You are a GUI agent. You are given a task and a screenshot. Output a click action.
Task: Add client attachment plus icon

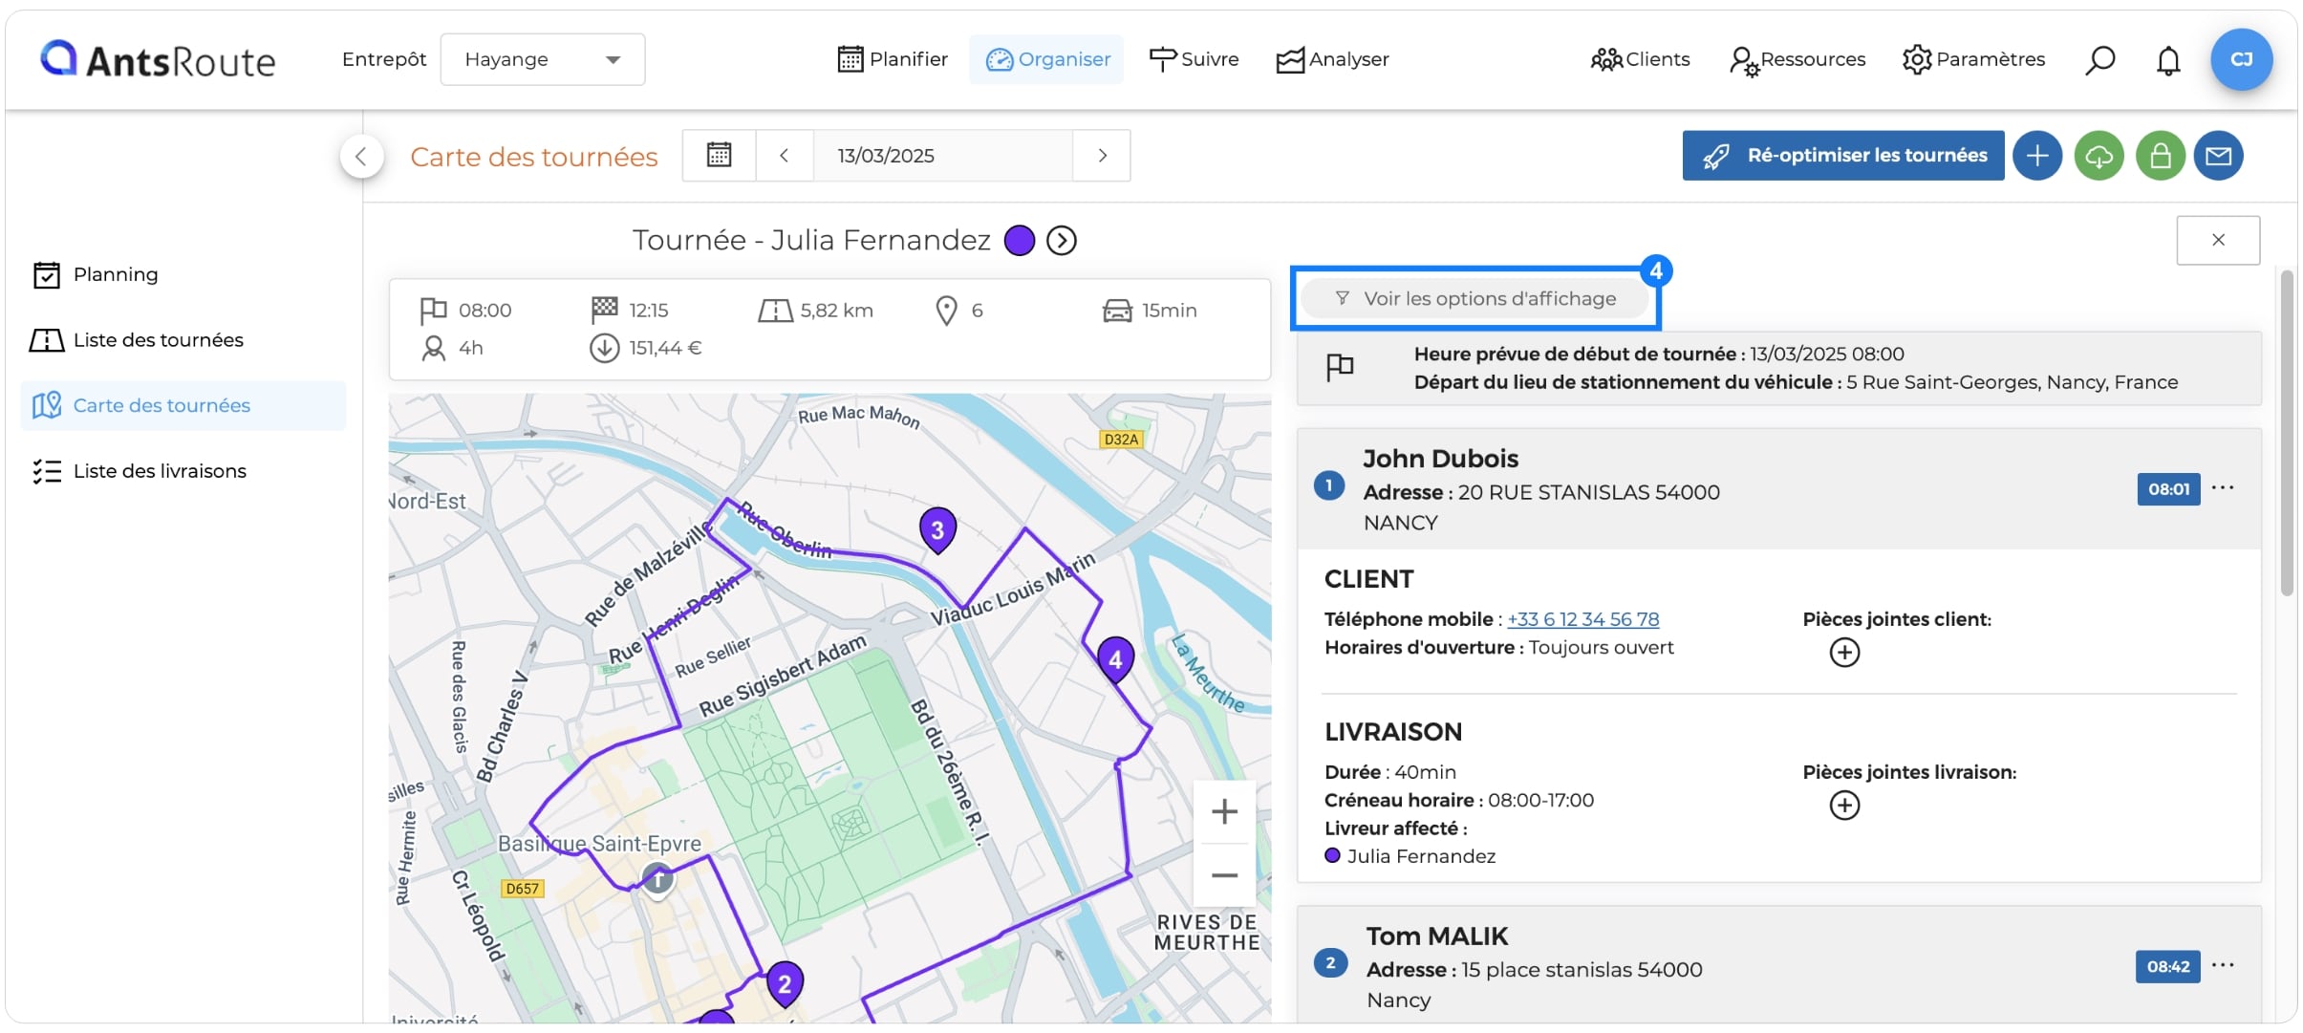point(1844,653)
